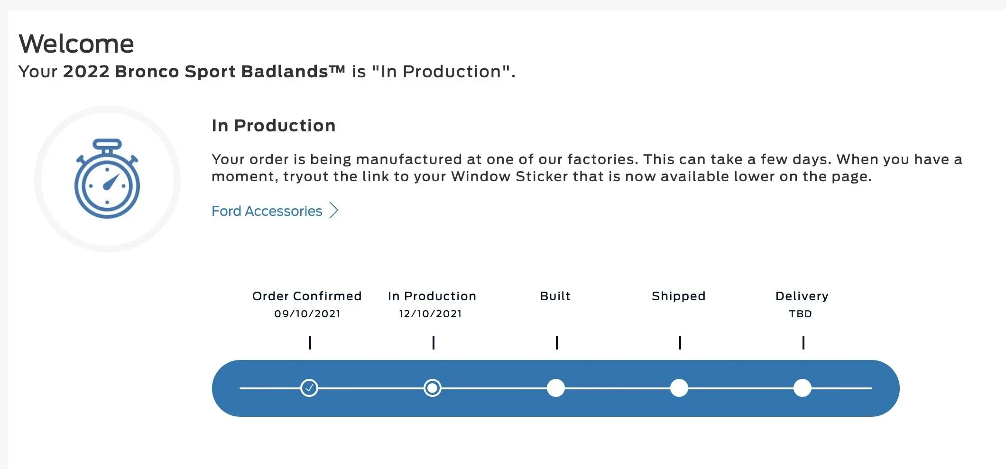Click the Order Confirmed label
This screenshot has width=1006, height=469.
(x=307, y=296)
